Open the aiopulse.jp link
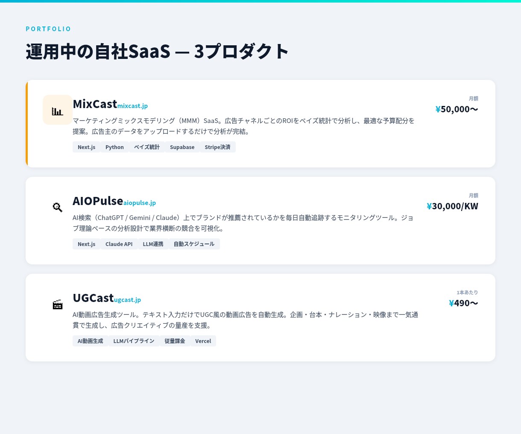The height and width of the screenshot is (434, 521). (x=140, y=202)
